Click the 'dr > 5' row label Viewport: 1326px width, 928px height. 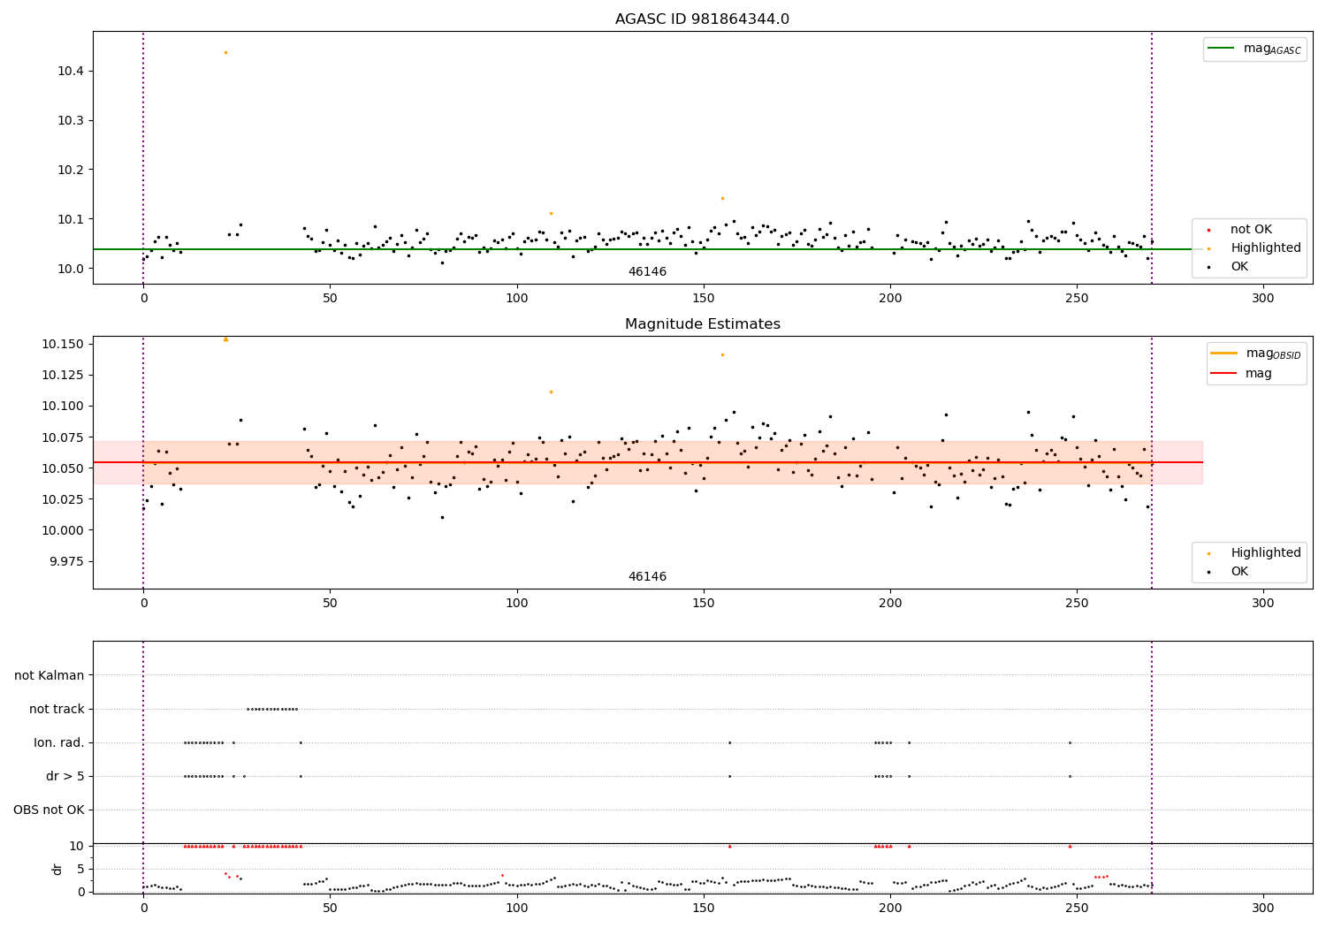coord(65,777)
